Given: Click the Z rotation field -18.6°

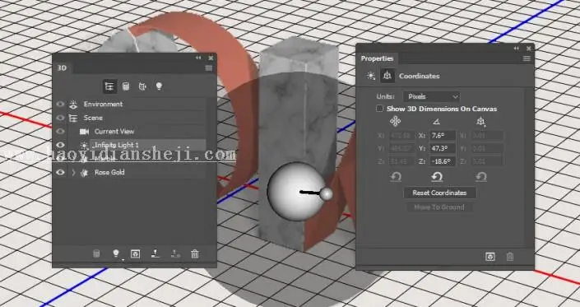Looking at the screenshot, I should tap(442, 161).
